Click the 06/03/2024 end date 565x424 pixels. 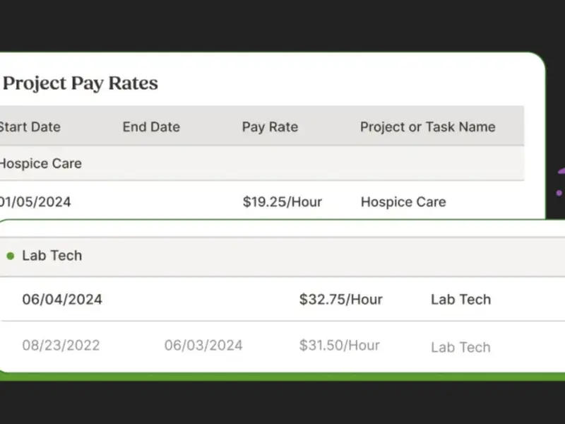203,346
